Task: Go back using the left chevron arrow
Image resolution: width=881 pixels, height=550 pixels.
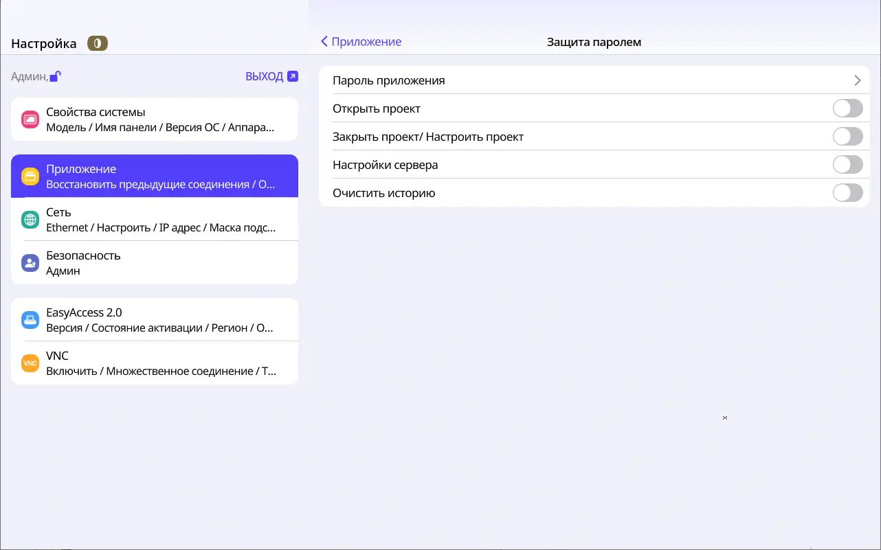Action: (x=324, y=42)
